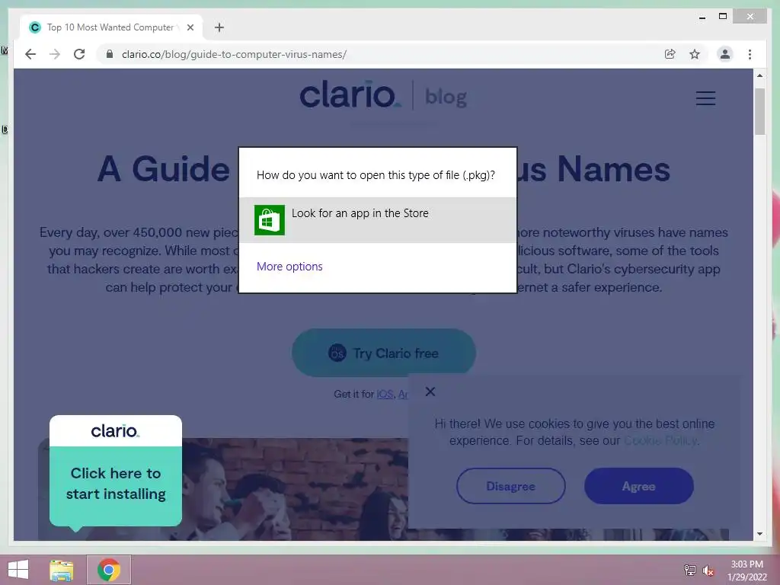Image resolution: width=780 pixels, height=585 pixels.
Task: Click Agree on the cookie notice
Action: (639, 486)
